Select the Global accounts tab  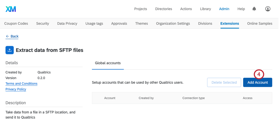click(108, 63)
